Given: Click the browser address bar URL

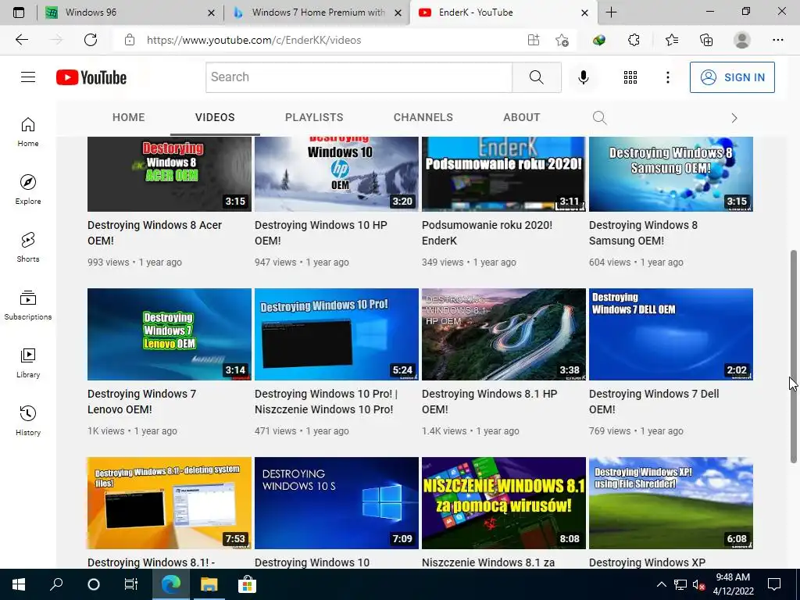Looking at the screenshot, I should tap(254, 40).
